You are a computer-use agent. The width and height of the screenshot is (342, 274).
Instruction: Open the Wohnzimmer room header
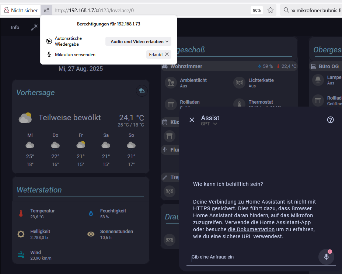click(229, 66)
